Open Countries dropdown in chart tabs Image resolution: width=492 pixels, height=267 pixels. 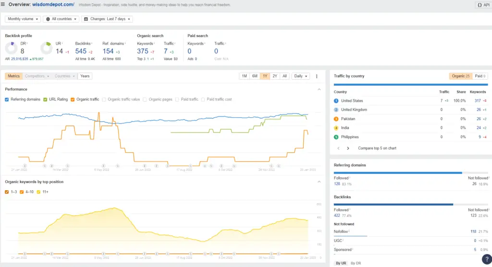click(x=64, y=76)
